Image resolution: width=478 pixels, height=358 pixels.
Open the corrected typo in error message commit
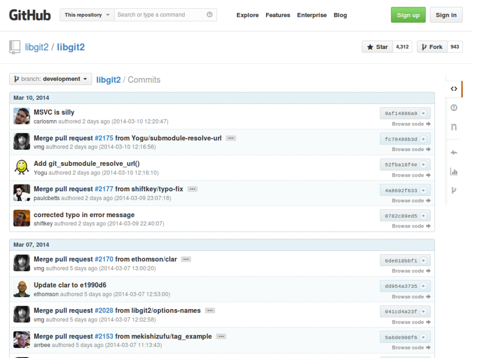click(84, 215)
